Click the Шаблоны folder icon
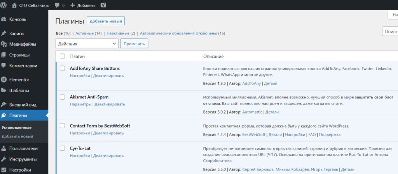Image resolution: width=398 pixels, height=174 pixels. click(x=3, y=90)
